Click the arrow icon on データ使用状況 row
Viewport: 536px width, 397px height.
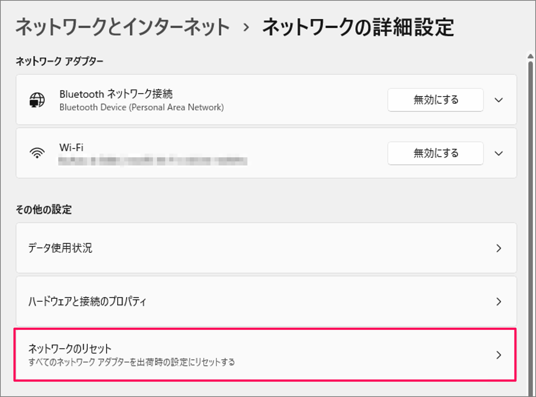point(499,248)
